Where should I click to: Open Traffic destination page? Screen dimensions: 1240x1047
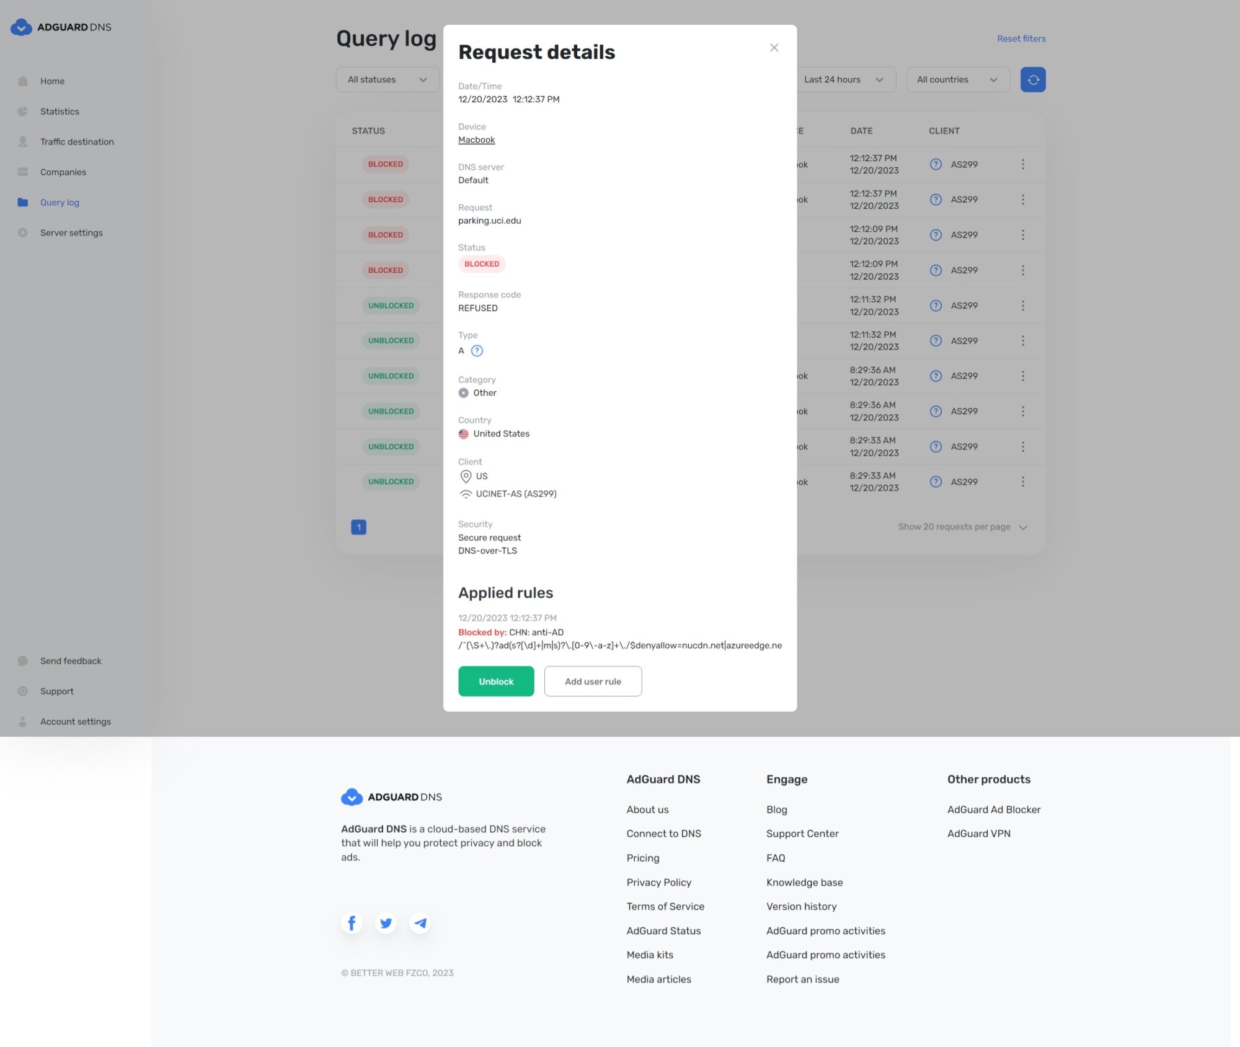[x=77, y=142]
